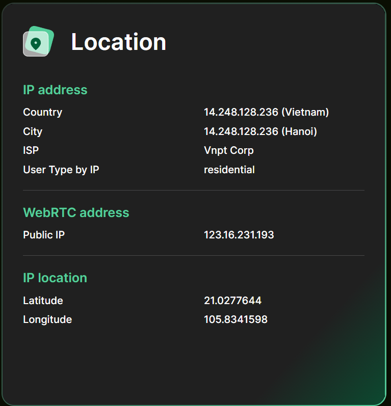Click the User Type by IP label
Viewport: 391px width, 406px height.
[61, 170]
